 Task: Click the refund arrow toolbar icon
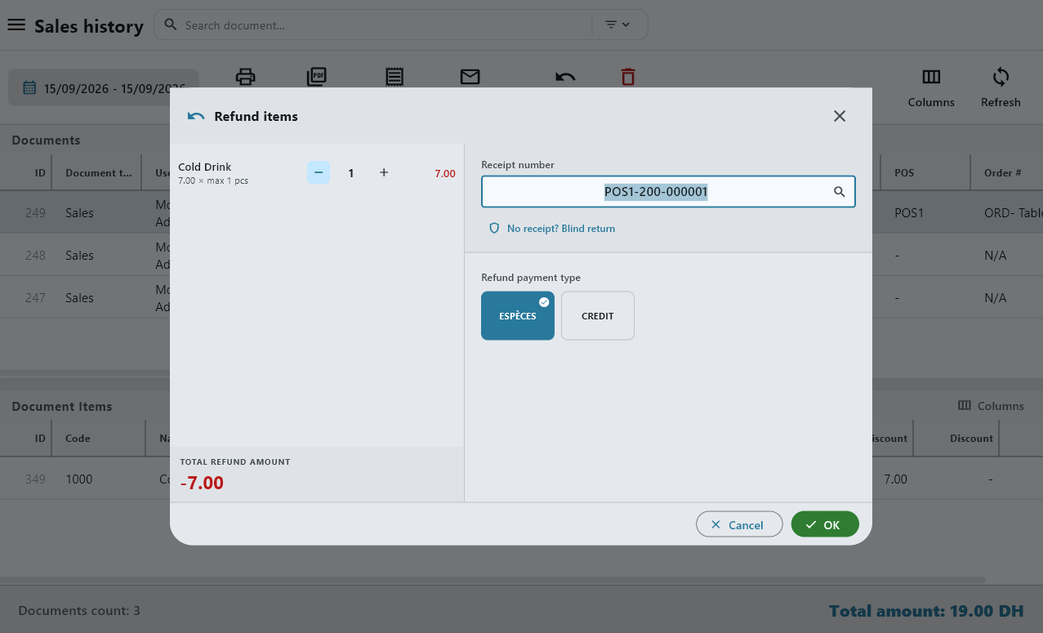(x=565, y=77)
